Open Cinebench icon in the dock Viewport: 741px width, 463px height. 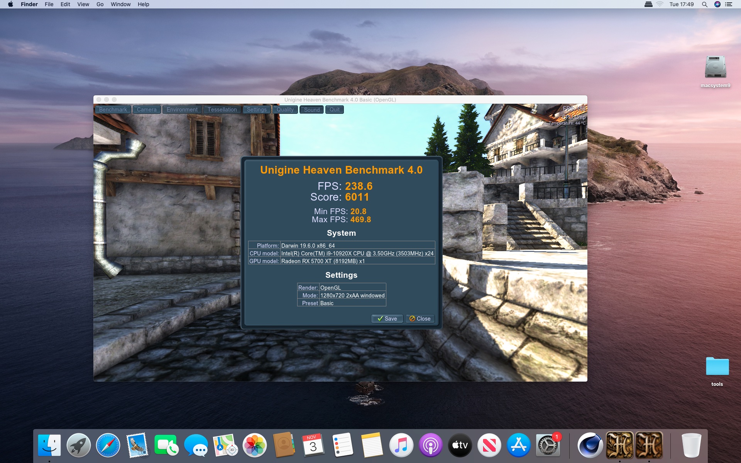(590, 445)
